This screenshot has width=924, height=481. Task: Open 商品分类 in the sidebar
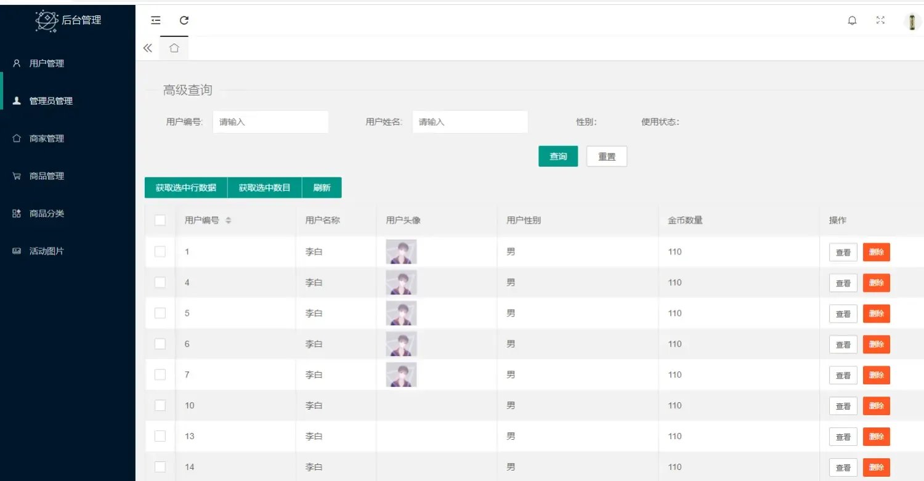click(47, 214)
